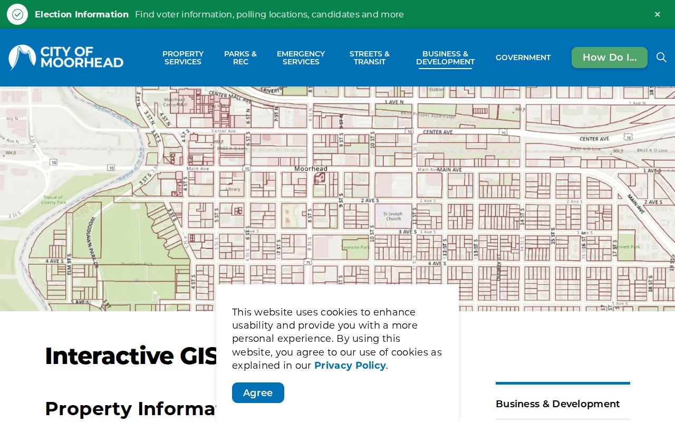Viewport: 675px width, 422px height.
Task: Click the Interactive GIS page heading
Action: coord(131,356)
